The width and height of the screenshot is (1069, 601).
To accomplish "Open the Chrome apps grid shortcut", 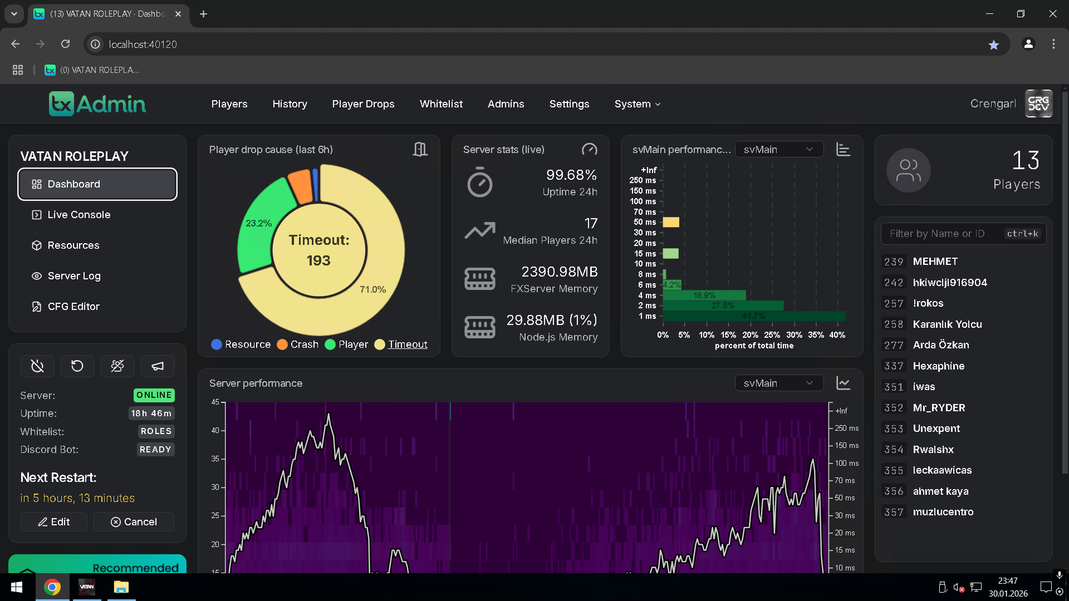I will (x=18, y=70).
